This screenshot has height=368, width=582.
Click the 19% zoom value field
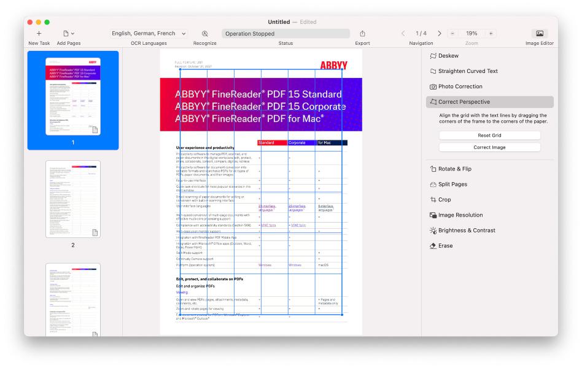(x=471, y=33)
